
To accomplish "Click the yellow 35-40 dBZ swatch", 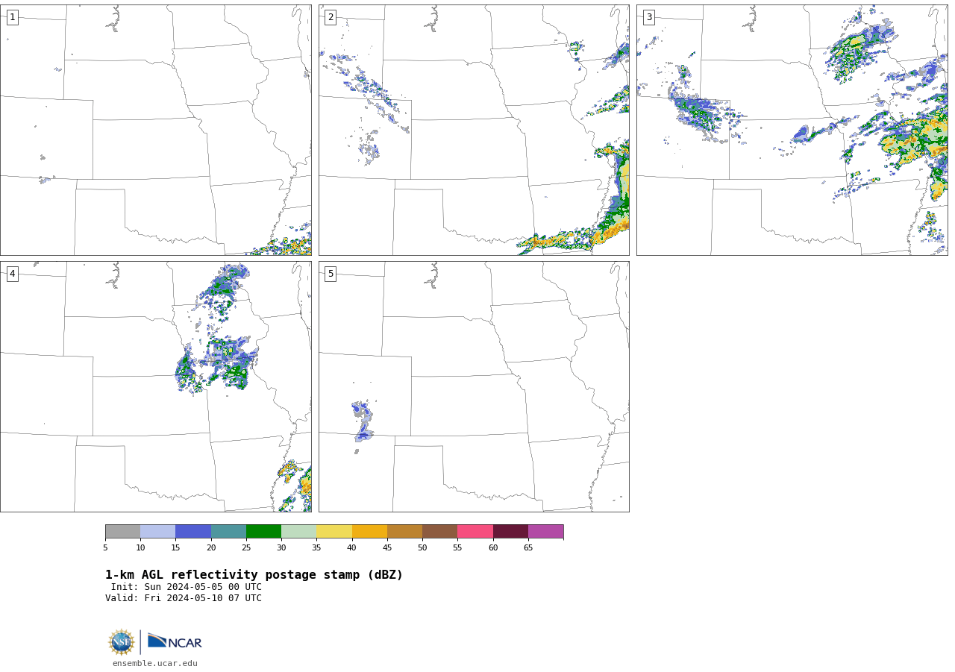I will coord(334,531).
